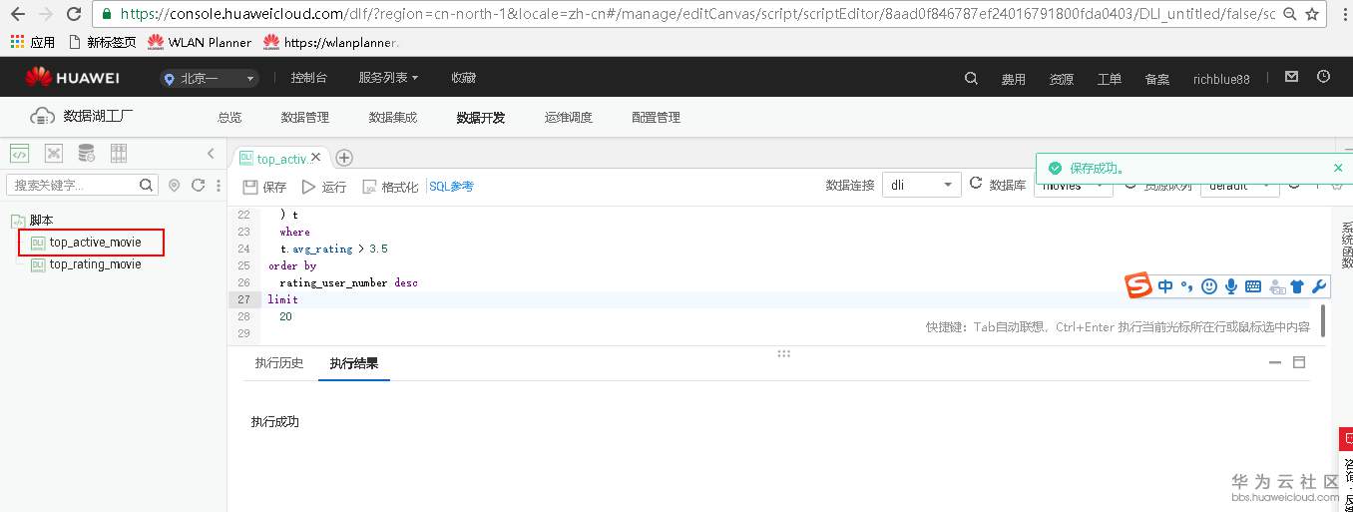The width and height of the screenshot is (1353, 512).
Task: Refresh the script tree list
Action: coord(198,185)
